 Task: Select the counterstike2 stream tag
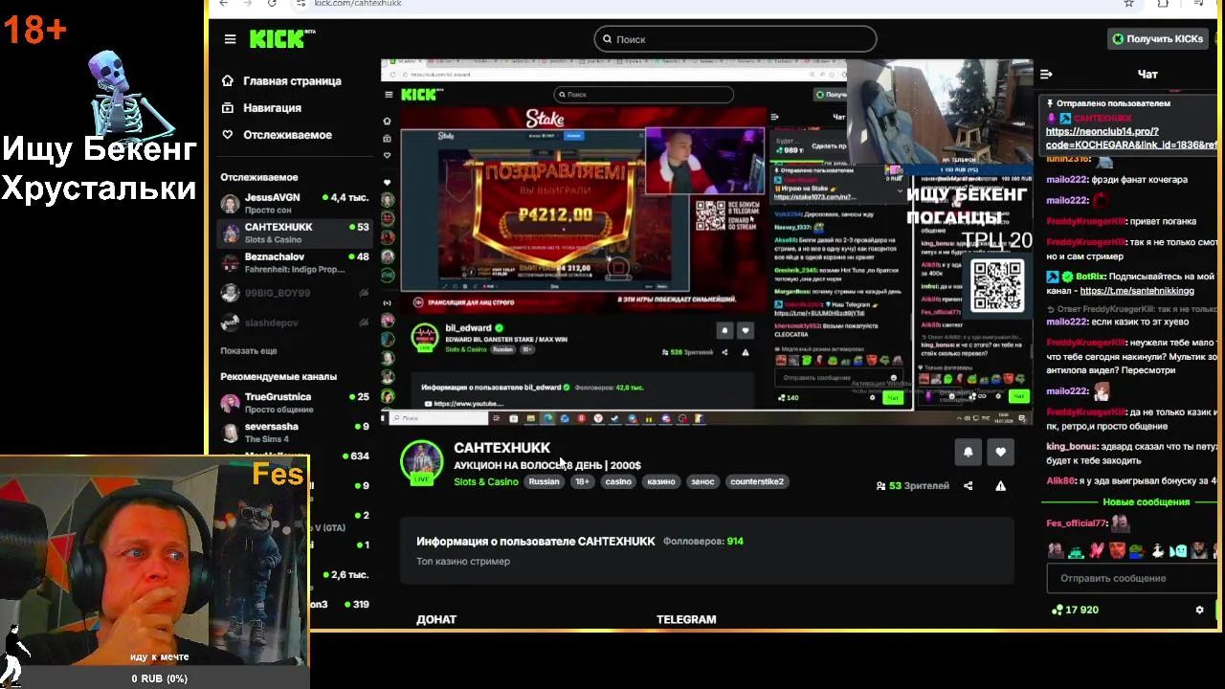[x=757, y=481]
